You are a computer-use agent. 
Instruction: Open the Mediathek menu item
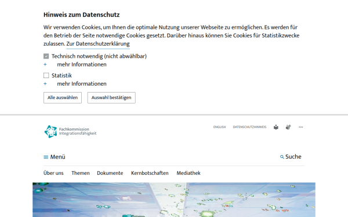coord(188,173)
